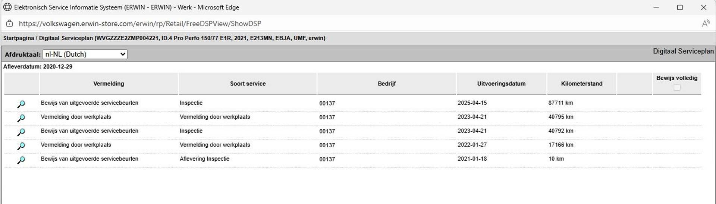Viewport: 716px width, 204px height.
Task: Select the Soort service column header
Action: coord(248,84)
